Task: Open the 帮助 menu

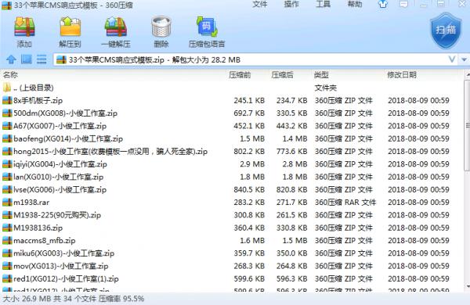Action: pyautogui.click(x=355, y=4)
